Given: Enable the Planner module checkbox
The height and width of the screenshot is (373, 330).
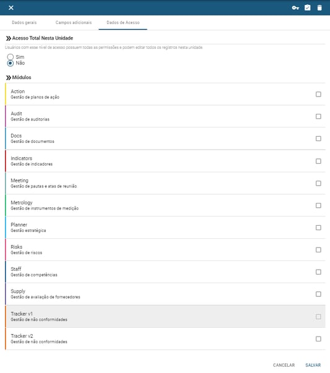Looking at the screenshot, I should click(318, 228).
